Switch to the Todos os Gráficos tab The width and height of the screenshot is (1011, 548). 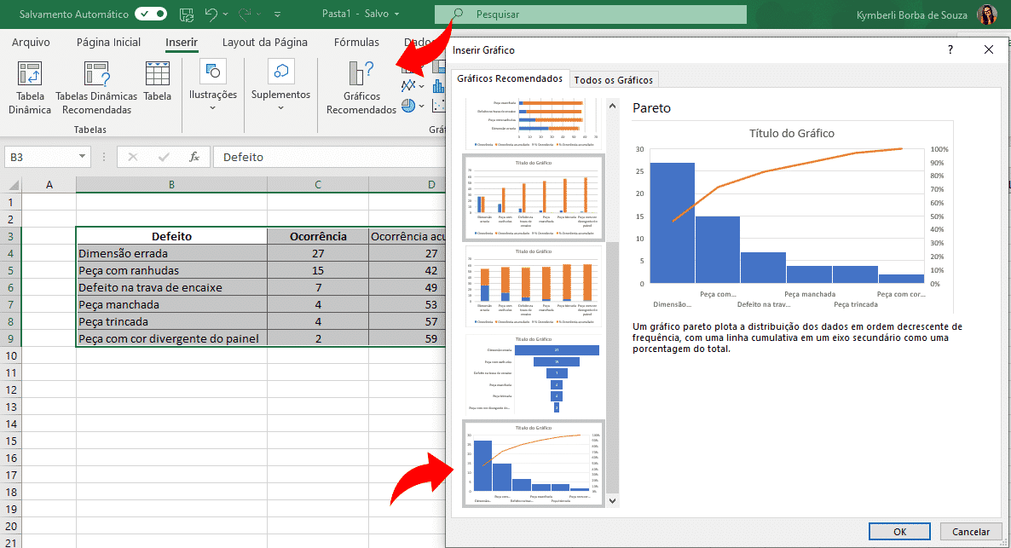click(612, 78)
